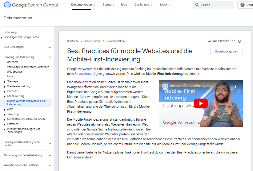Open the Smartphone-Agent link
Image resolution: width=253 pixels, height=171 pixels.
[88, 74]
